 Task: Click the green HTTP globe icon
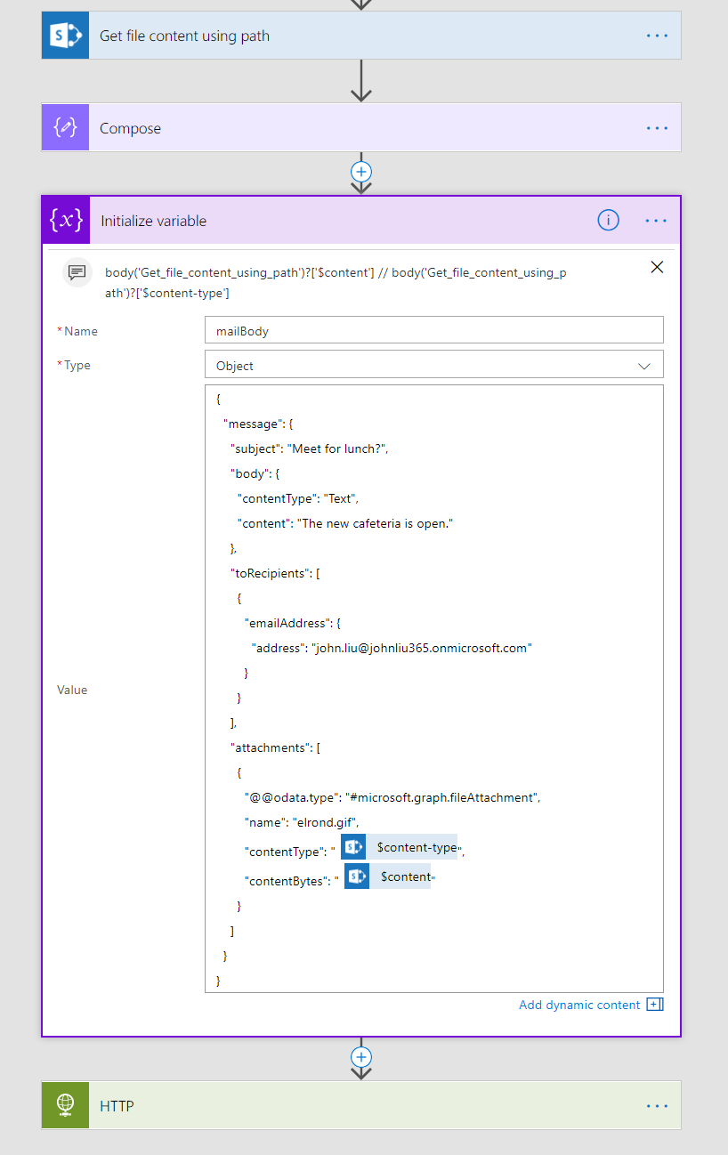pyautogui.click(x=65, y=1105)
